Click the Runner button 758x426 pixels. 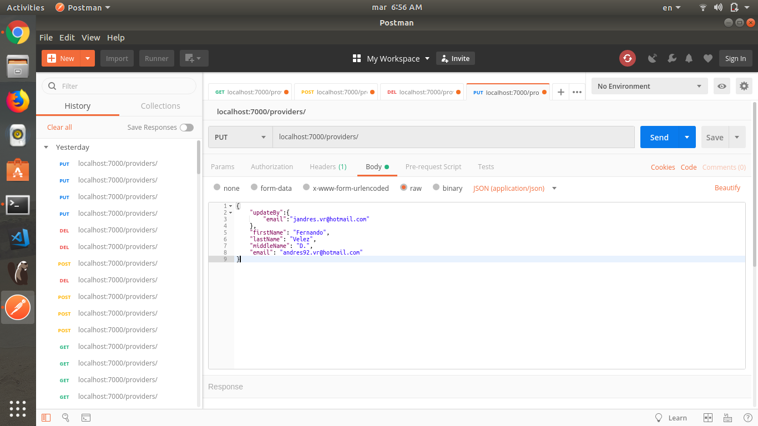(156, 58)
